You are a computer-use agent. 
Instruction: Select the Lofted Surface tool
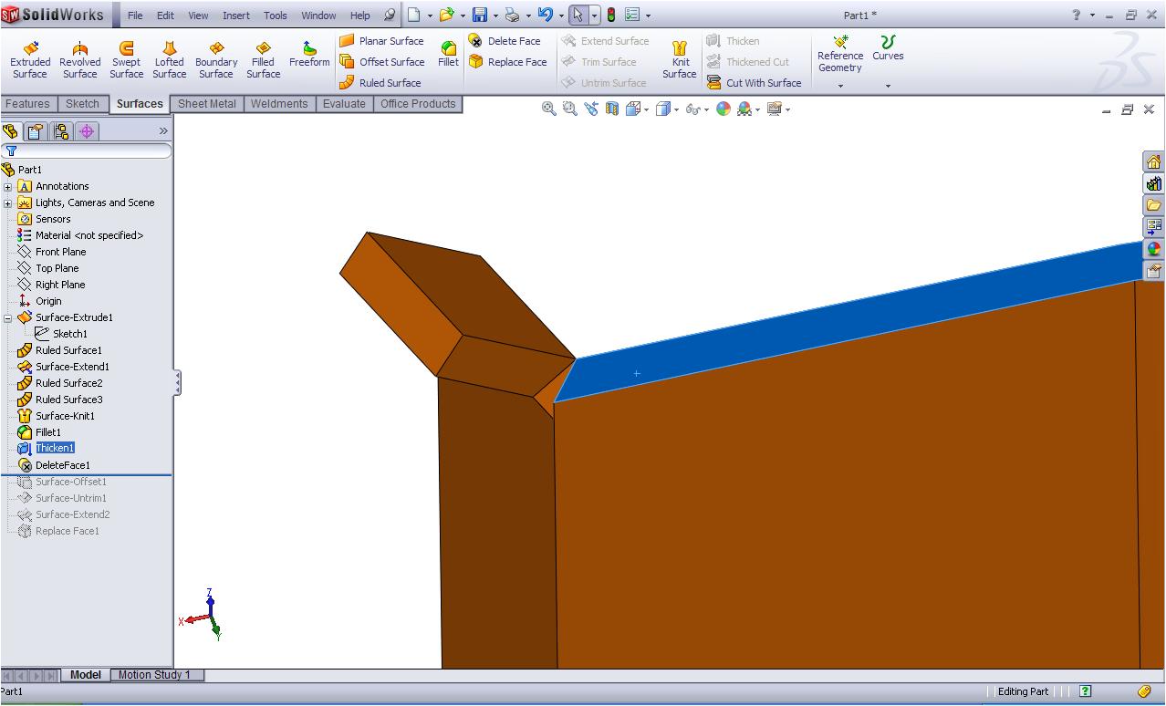[169, 60]
